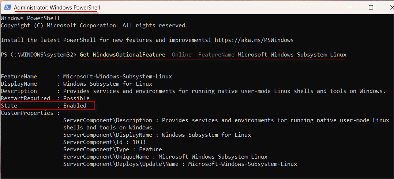Click the ServerComponent\Deploys\Update\Name line

pyautogui.click(x=180, y=164)
